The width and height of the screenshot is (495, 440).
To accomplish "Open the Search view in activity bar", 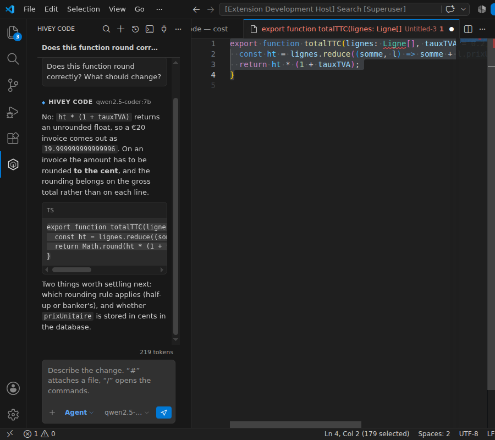I will click(x=13, y=59).
